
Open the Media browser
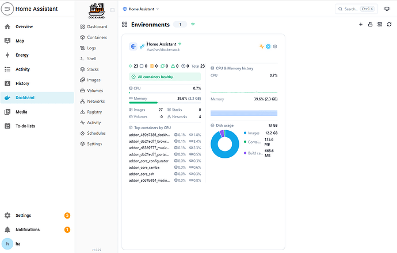37,112
